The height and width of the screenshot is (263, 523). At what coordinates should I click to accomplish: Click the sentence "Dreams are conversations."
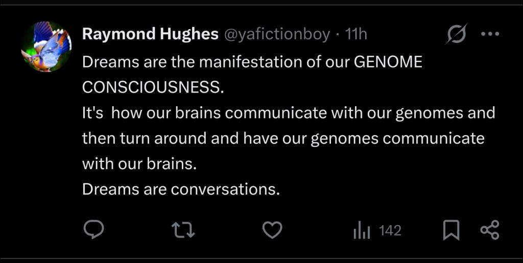[x=181, y=189]
